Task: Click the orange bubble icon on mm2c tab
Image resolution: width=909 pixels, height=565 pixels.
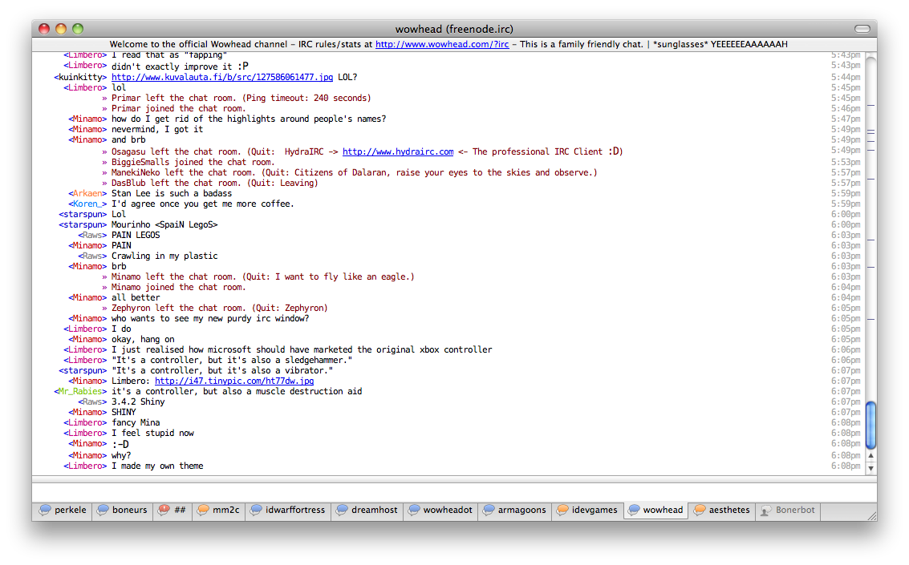Action: pos(204,510)
